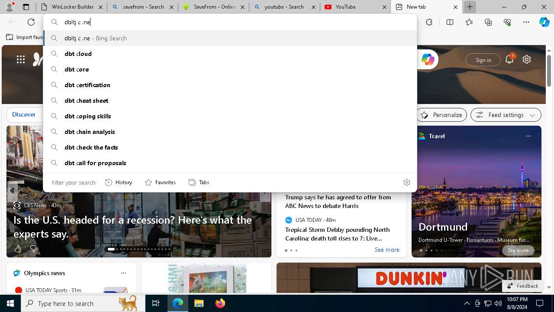This screenshot has height=312, width=554.
Task: Select 'dbt cheat sheet' suggestion
Action: [x=230, y=101]
